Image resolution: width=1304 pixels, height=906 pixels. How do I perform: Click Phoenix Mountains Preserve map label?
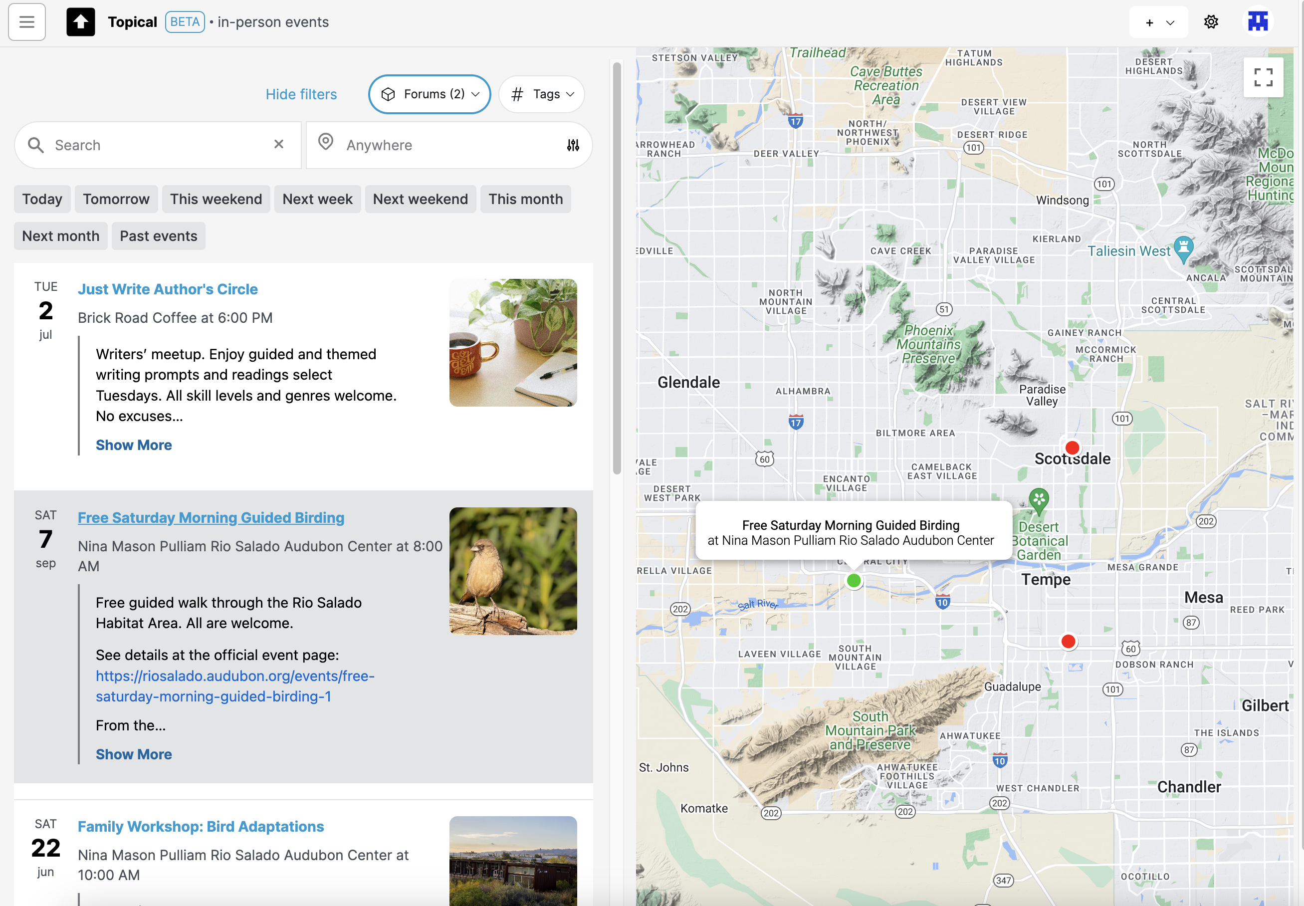click(928, 344)
